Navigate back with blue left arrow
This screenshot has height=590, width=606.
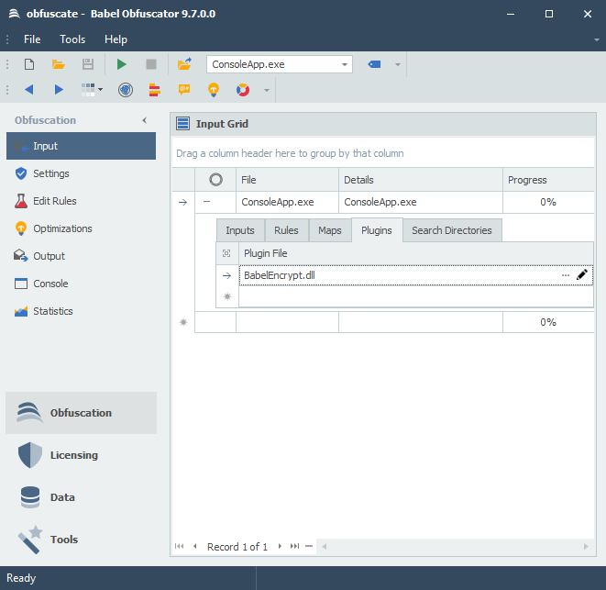(29, 90)
